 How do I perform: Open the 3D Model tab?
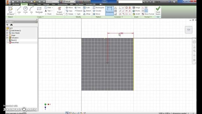(x=16, y=4)
